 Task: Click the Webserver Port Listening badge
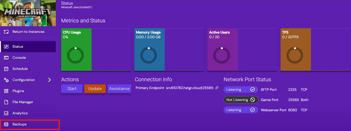click(241, 110)
